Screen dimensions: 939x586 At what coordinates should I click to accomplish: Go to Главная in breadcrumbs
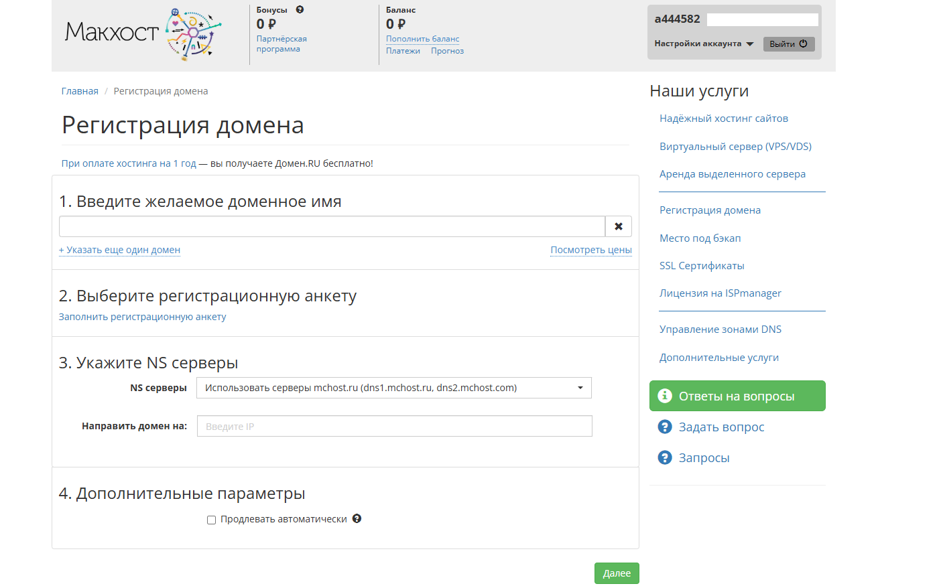click(80, 91)
